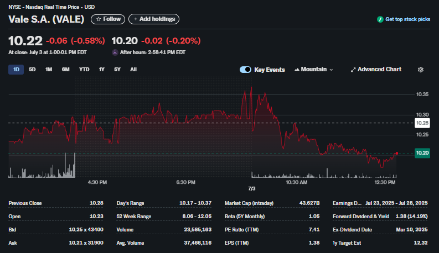This screenshot has height=253, width=439.
Task: Click Market Cap value 43.627B
Action: tap(309, 203)
